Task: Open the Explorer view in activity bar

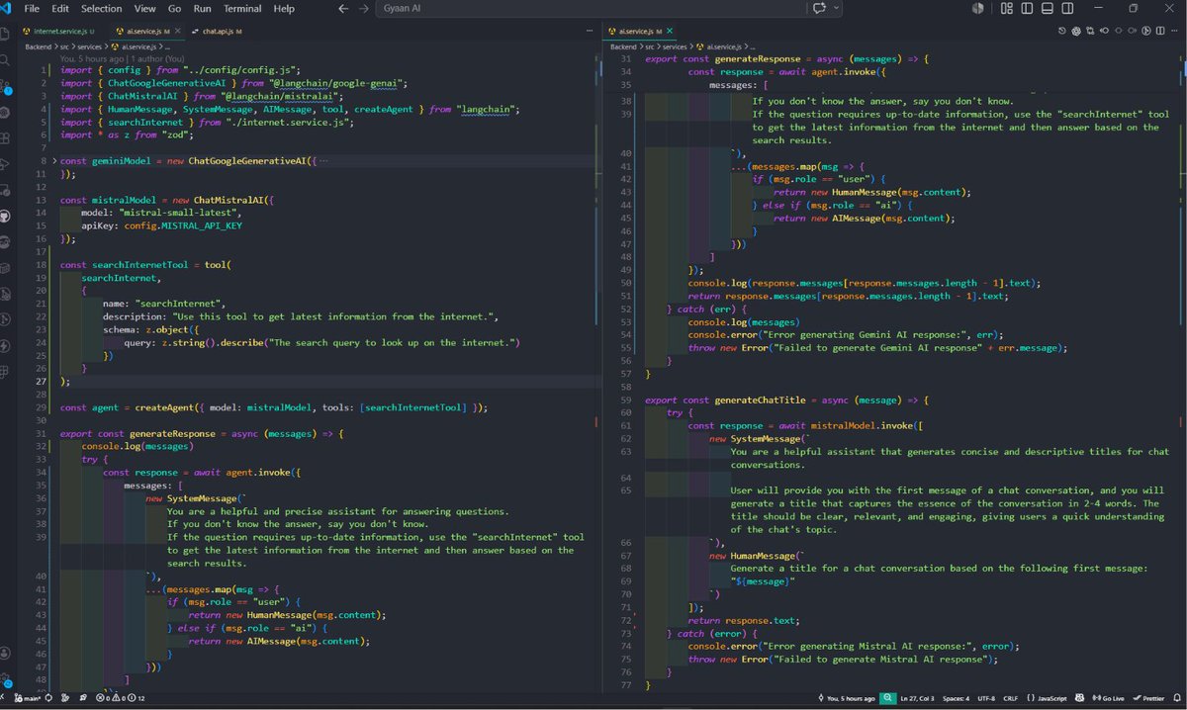Action: pyautogui.click(x=6, y=33)
